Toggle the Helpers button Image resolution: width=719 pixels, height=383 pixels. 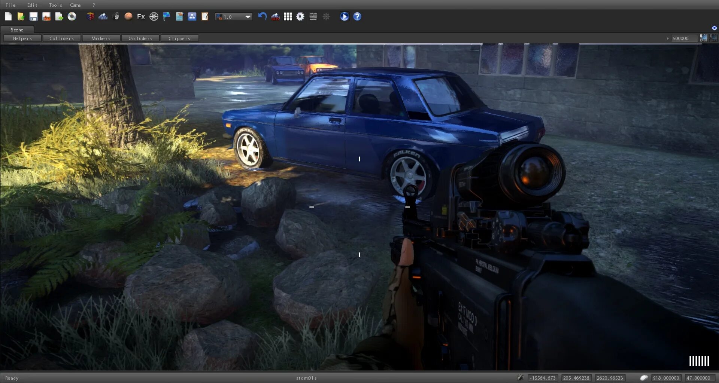22,38
